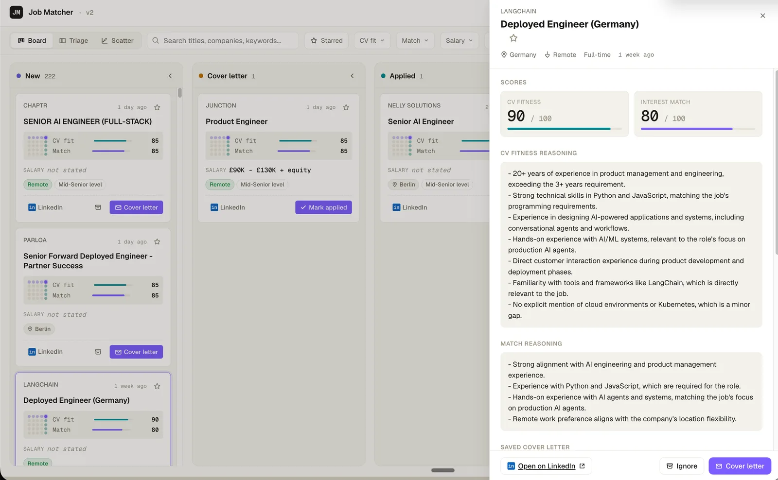Open the Match filter dropdown
The width and height of the screenshot is (778, 480).
coord(415,40)
